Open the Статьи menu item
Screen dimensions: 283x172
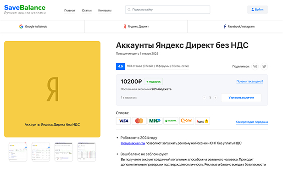point(87,11)
